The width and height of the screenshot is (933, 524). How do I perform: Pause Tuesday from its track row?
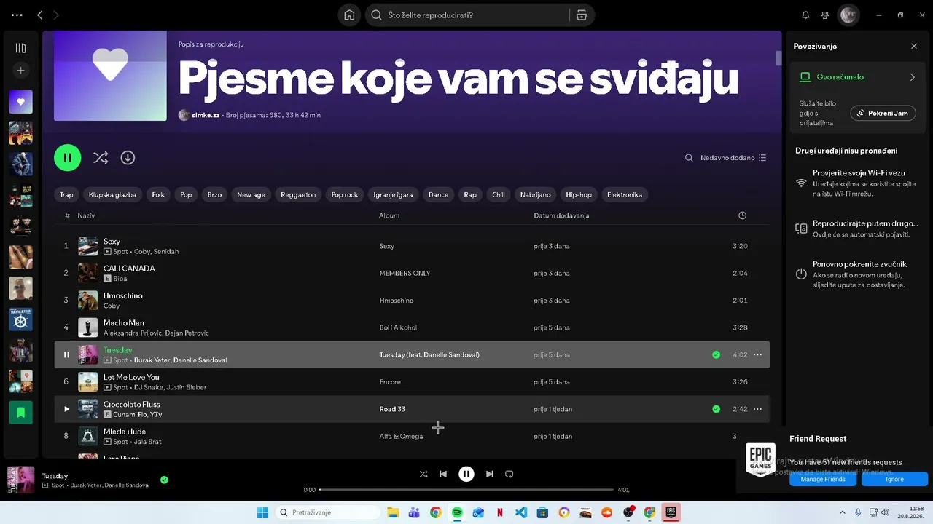tap(66, 354)
